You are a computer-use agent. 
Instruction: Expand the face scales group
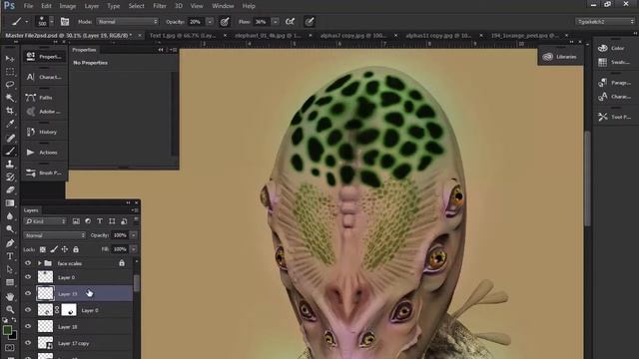point(40,263)
